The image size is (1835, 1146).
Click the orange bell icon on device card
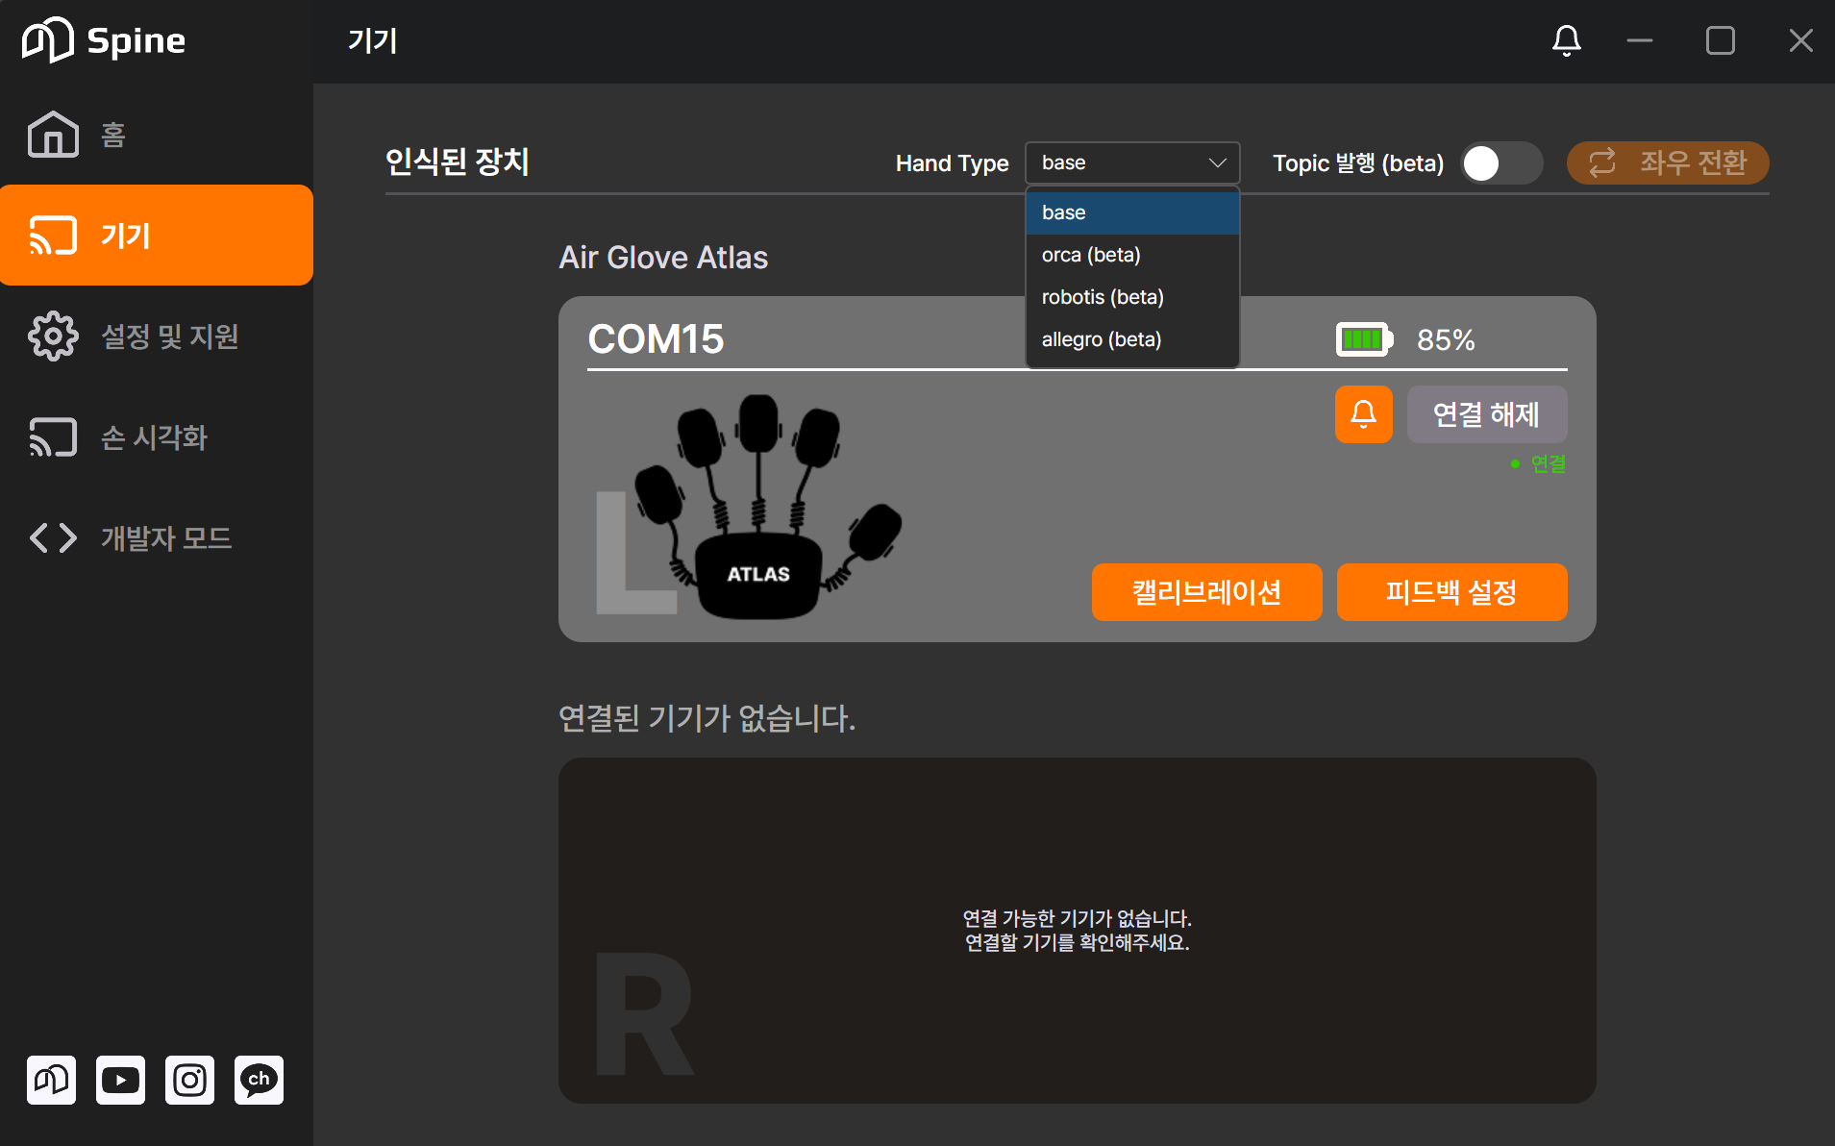pos(1363,414)
